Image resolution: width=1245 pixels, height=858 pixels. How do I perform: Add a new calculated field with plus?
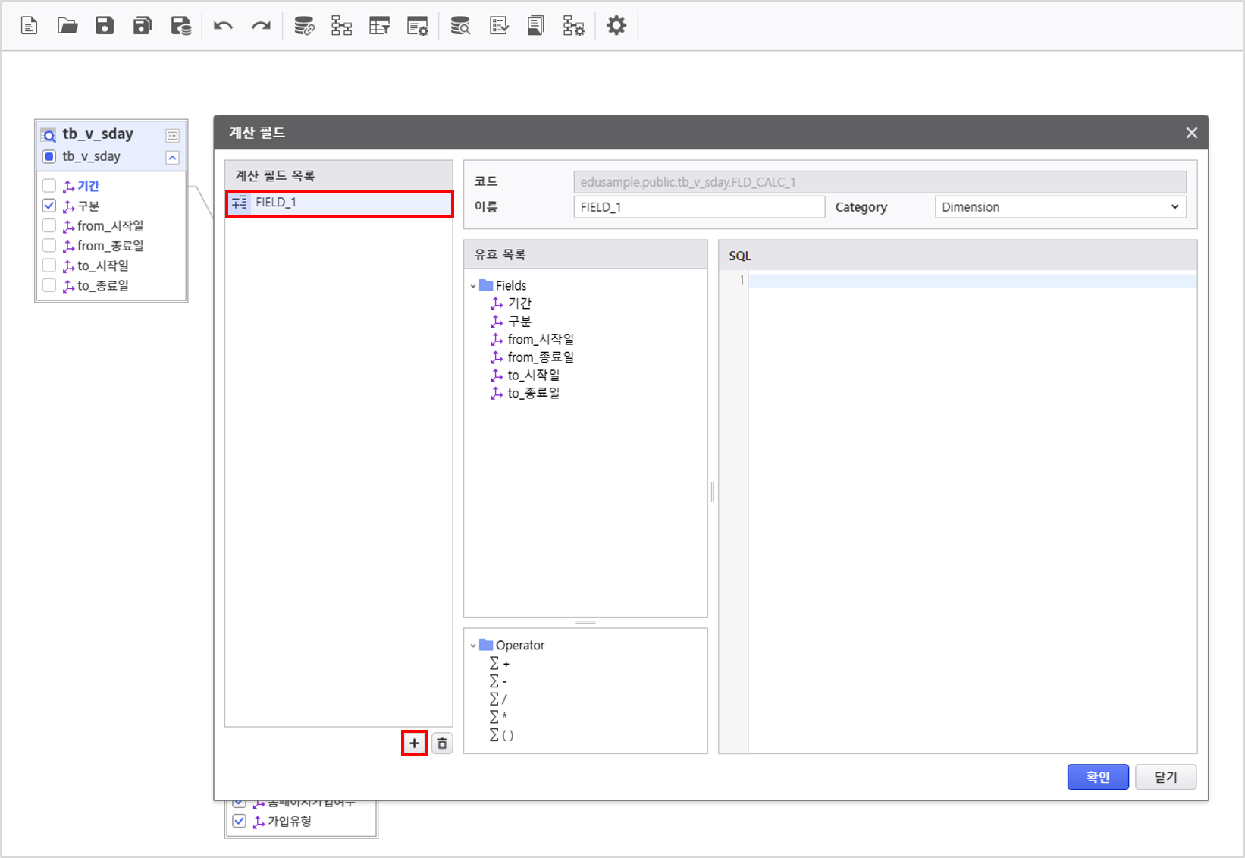pyautogui.click(x=414, y=743)
